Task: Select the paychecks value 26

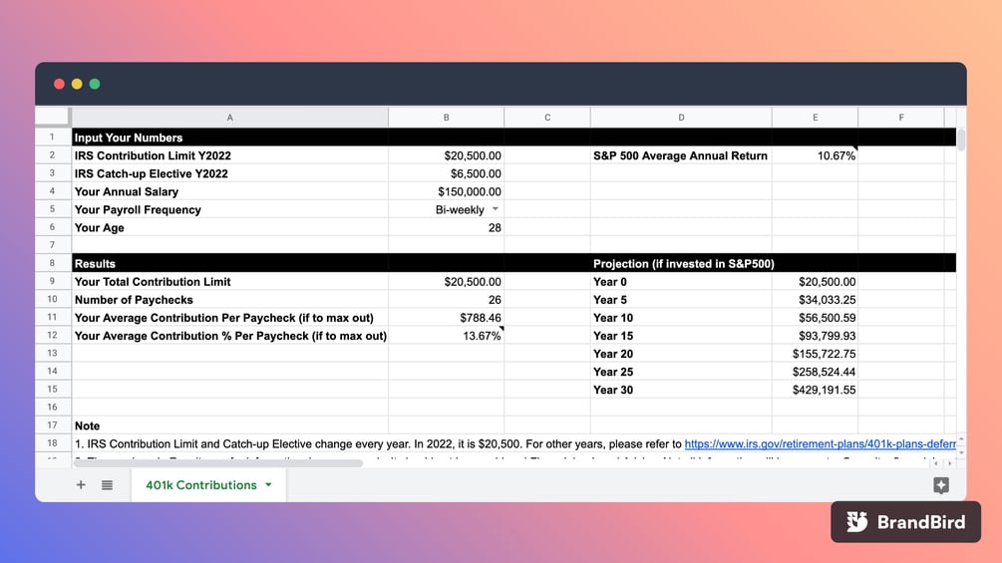Action: coord(446,299)
